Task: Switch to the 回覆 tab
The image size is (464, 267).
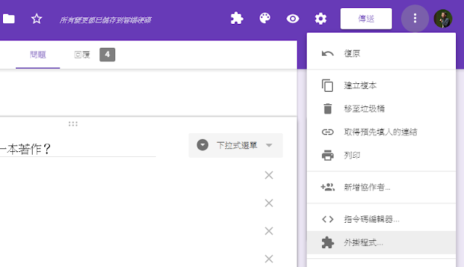Action: click(82, 55)
